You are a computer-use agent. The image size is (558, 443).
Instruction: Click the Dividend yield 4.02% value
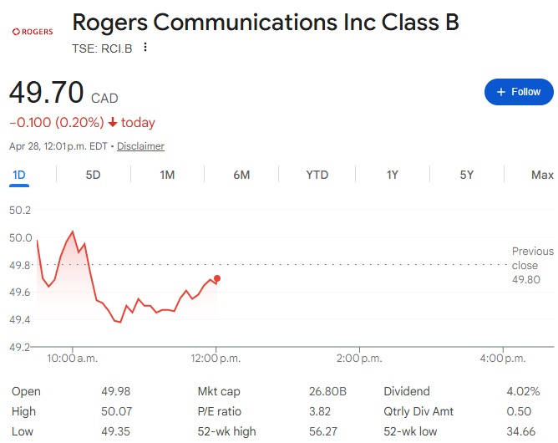click(x=522, y=391)
